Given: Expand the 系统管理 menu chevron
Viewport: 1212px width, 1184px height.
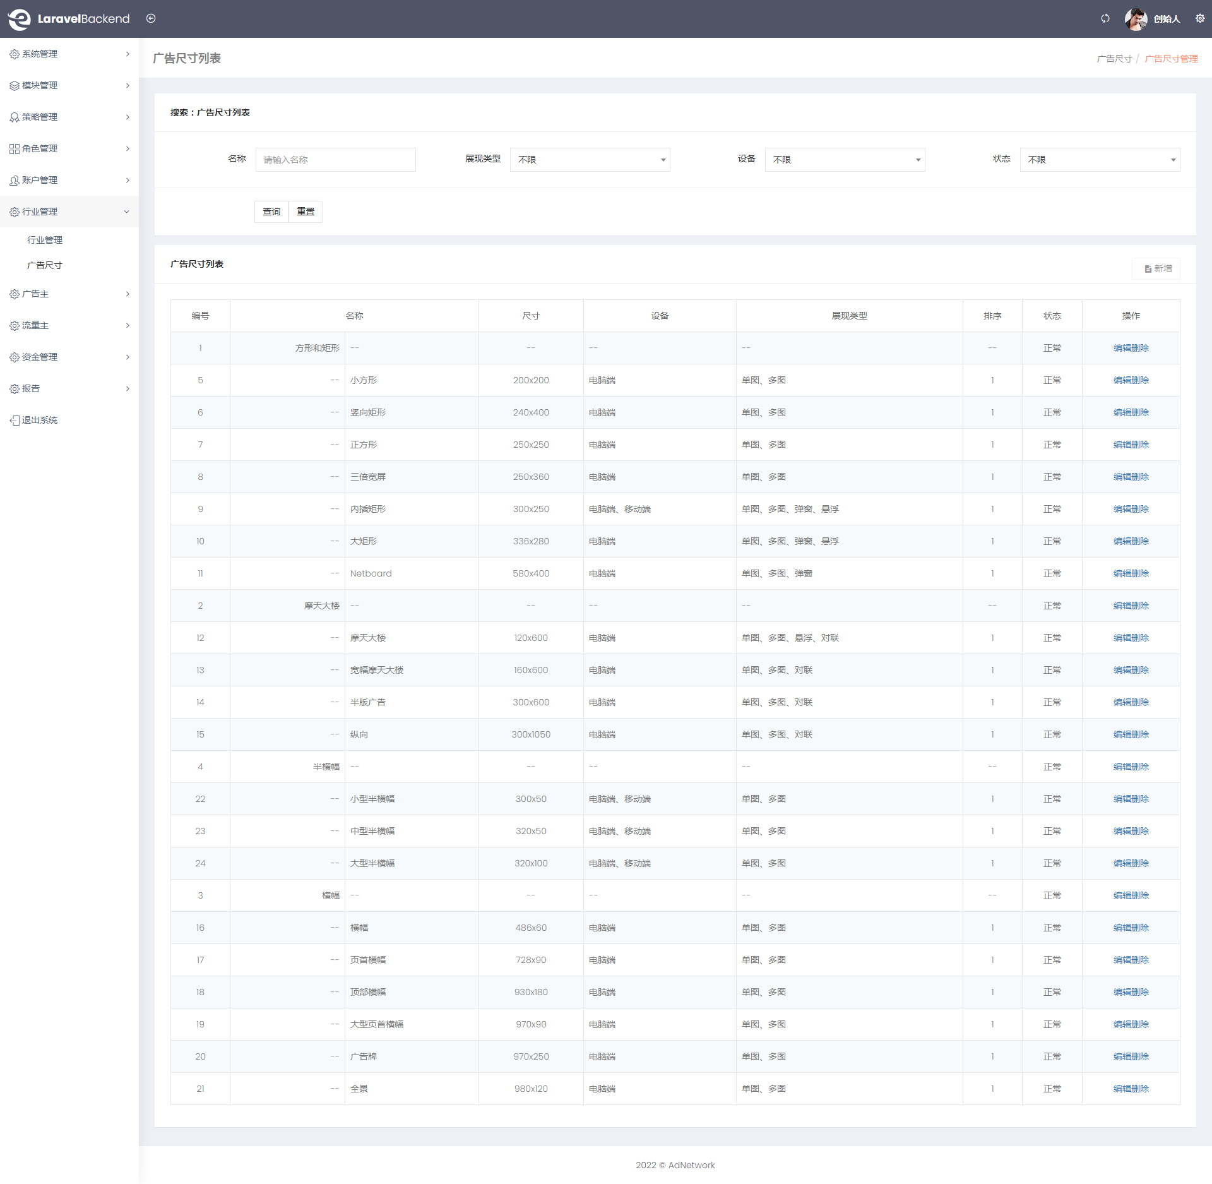Looking at the screenshot, I should click(x=127, y=54).
